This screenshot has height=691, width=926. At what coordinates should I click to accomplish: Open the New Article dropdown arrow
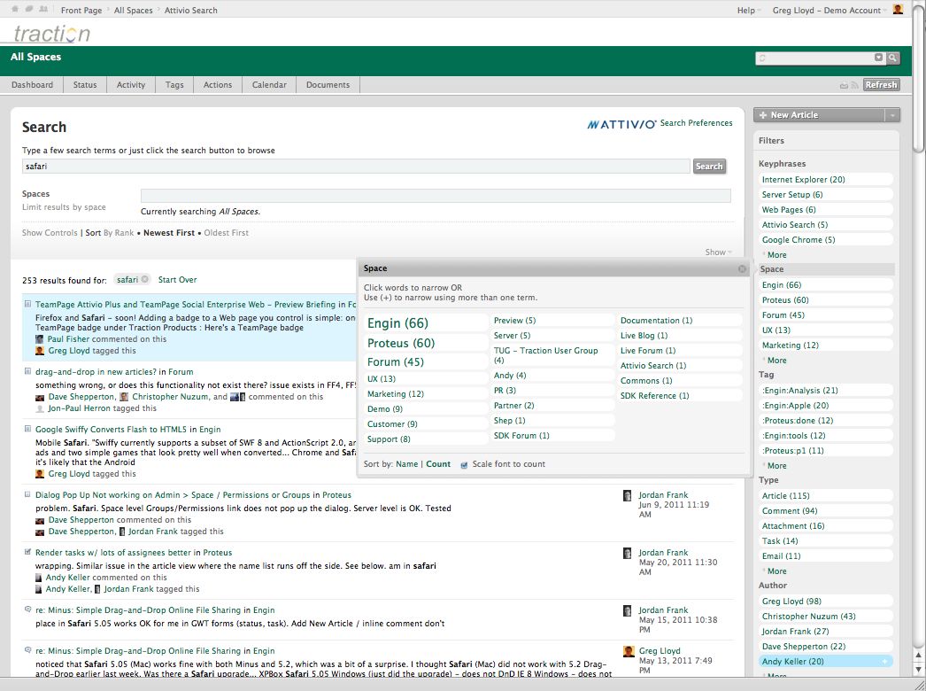pos(892,115)
